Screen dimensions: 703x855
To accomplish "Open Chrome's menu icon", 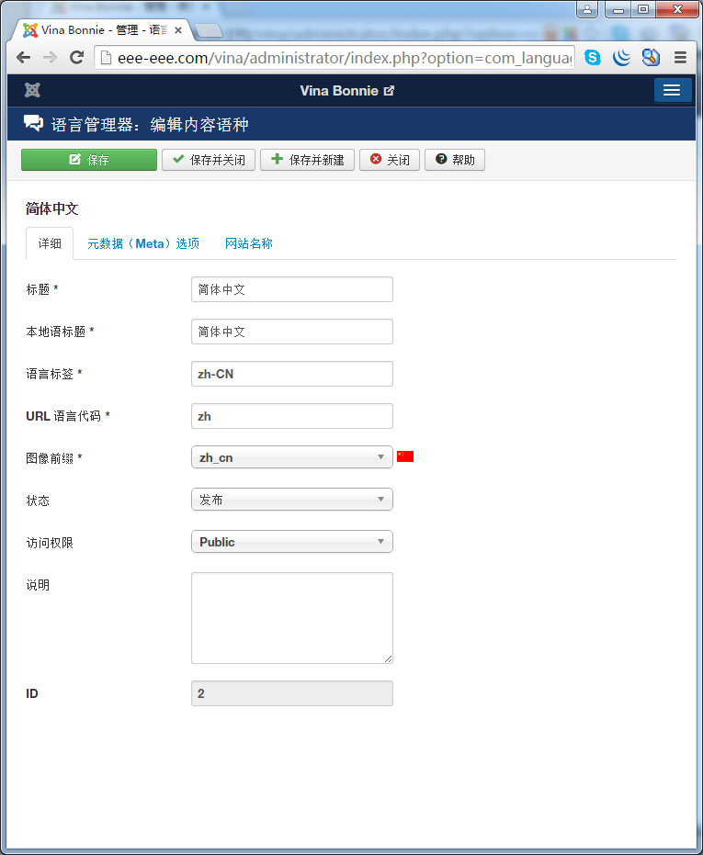I will click(x=680, y=57).
